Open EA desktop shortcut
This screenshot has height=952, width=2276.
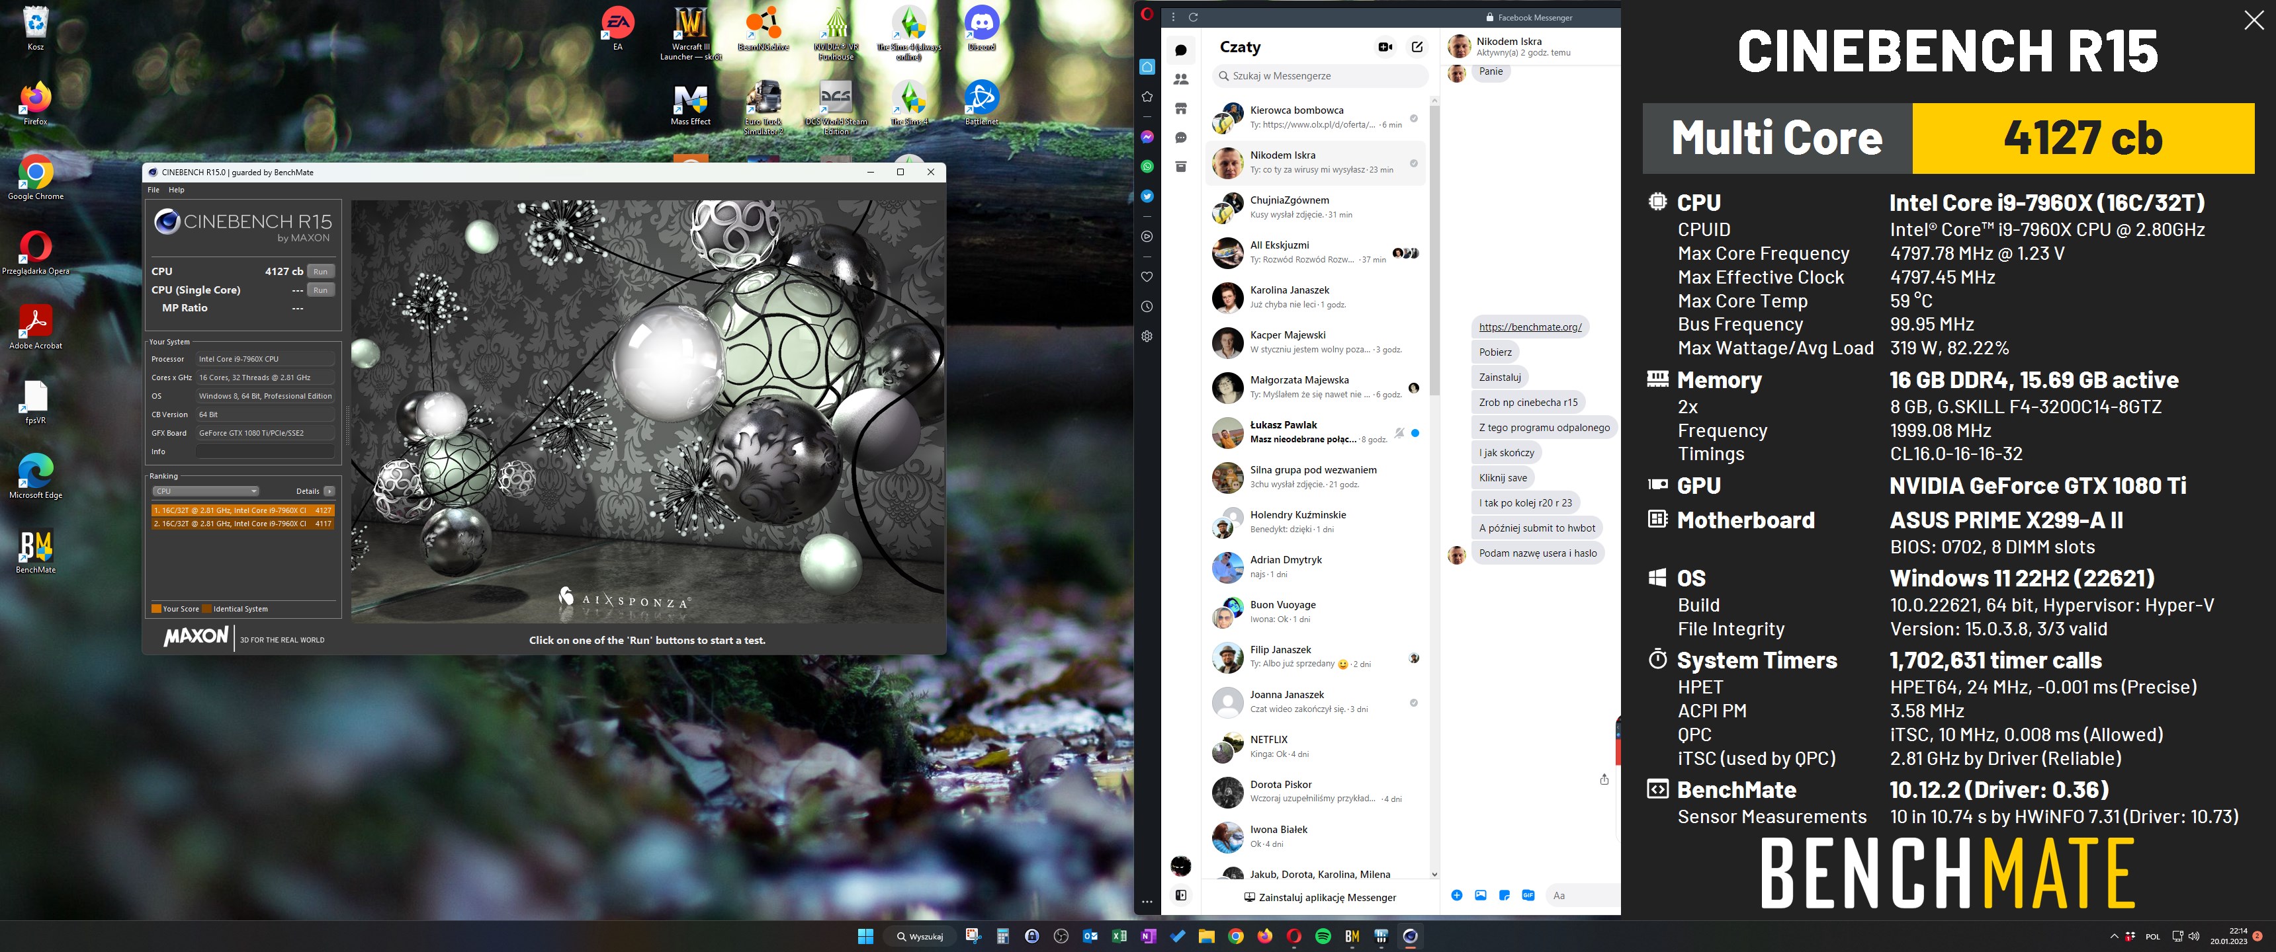coord(617,29)
